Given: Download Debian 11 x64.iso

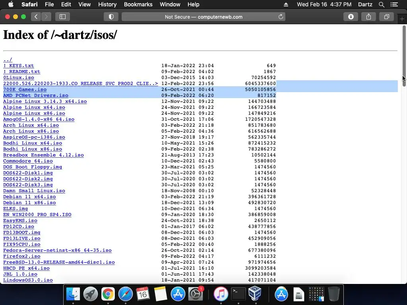Looking at the screenshot, I should (29, 197).
